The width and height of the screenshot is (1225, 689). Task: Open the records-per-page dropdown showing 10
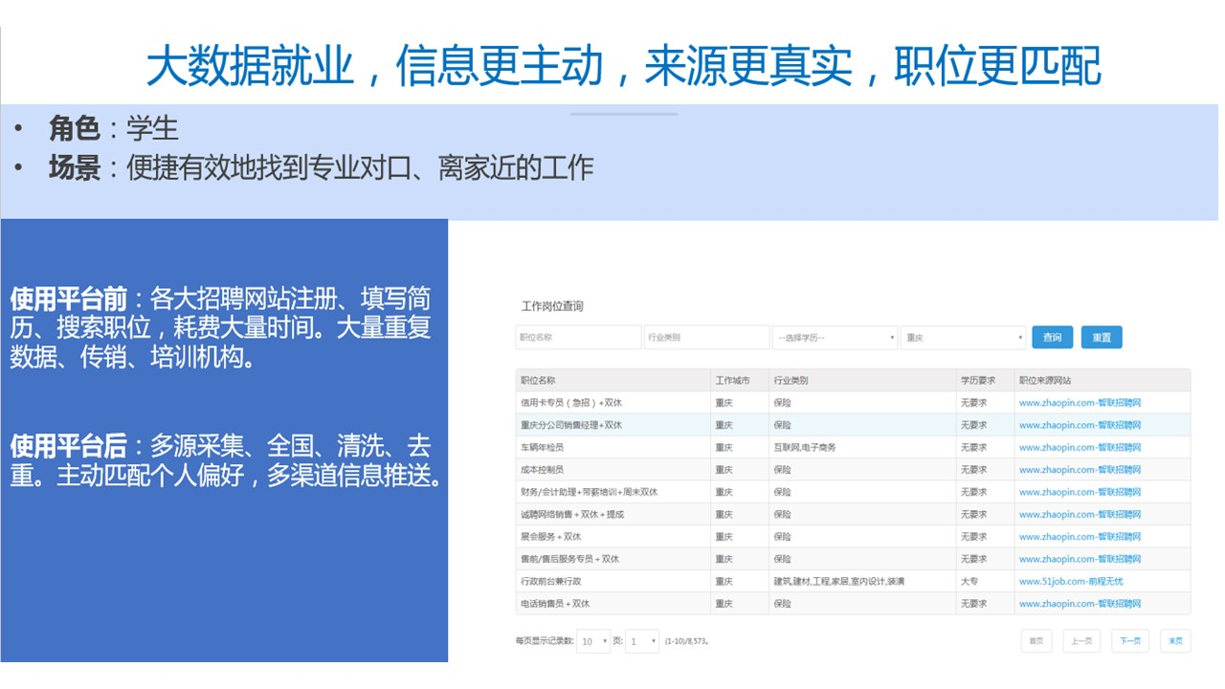point(593,641)
